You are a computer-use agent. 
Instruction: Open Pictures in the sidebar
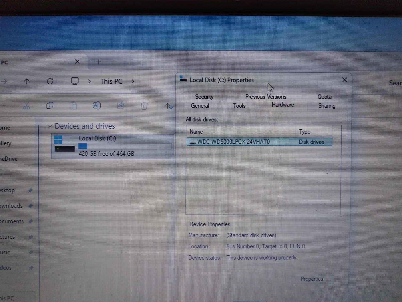7,237
